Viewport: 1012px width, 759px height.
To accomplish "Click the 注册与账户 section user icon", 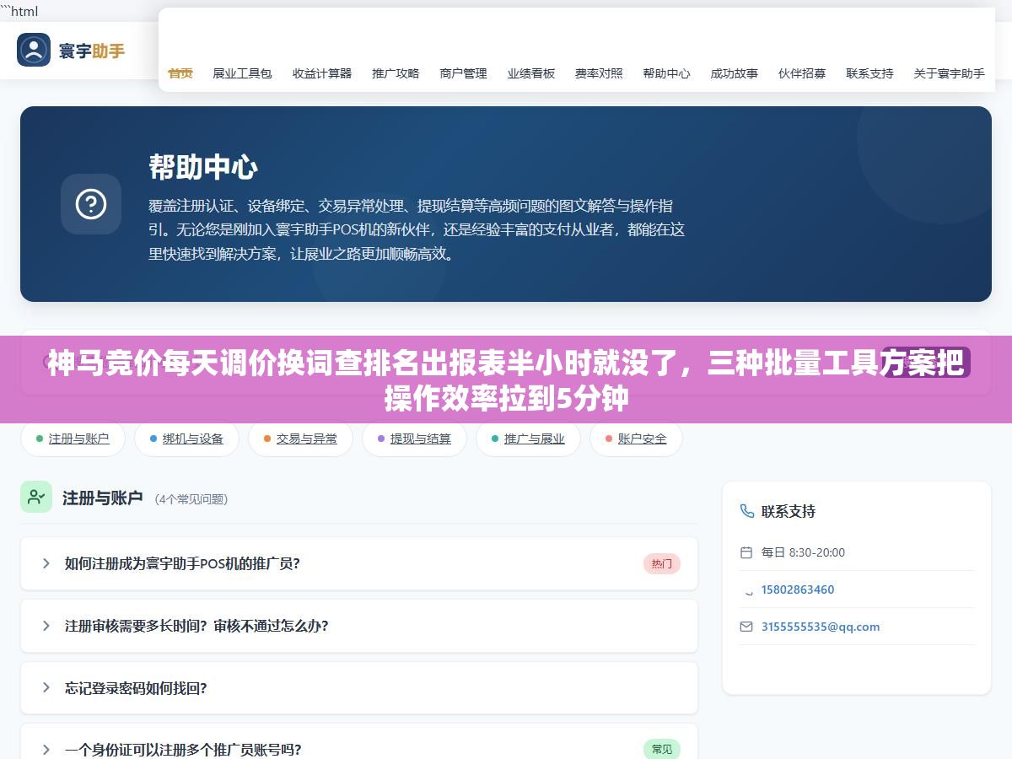I will [x=36, y=497].
